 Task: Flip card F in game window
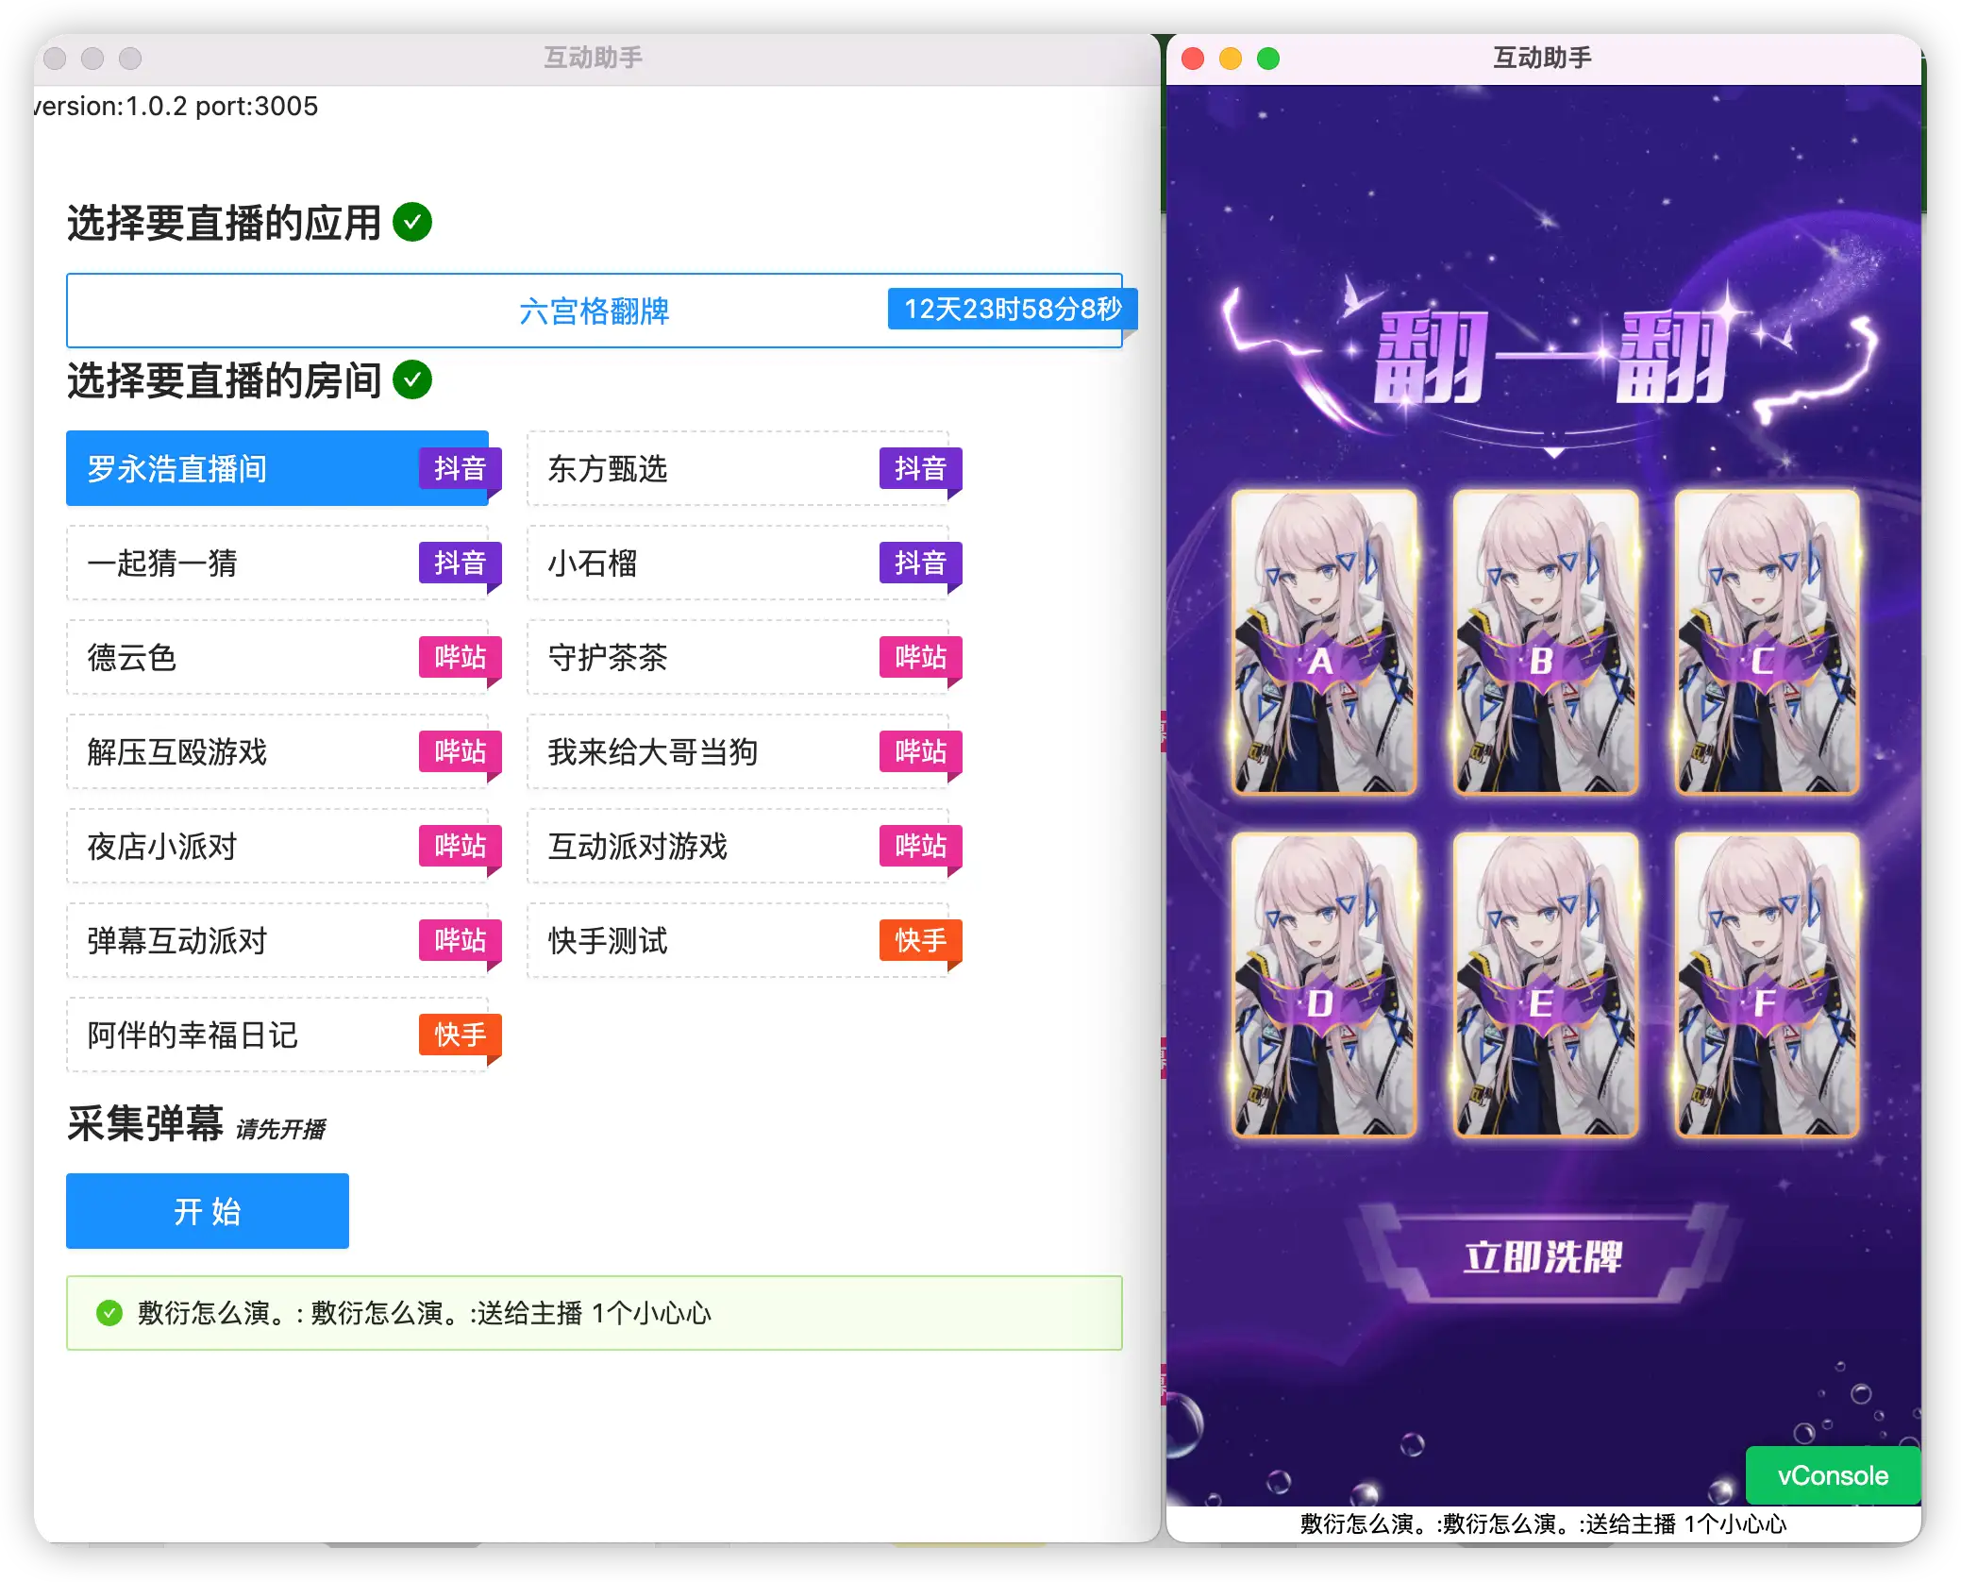1767,985
